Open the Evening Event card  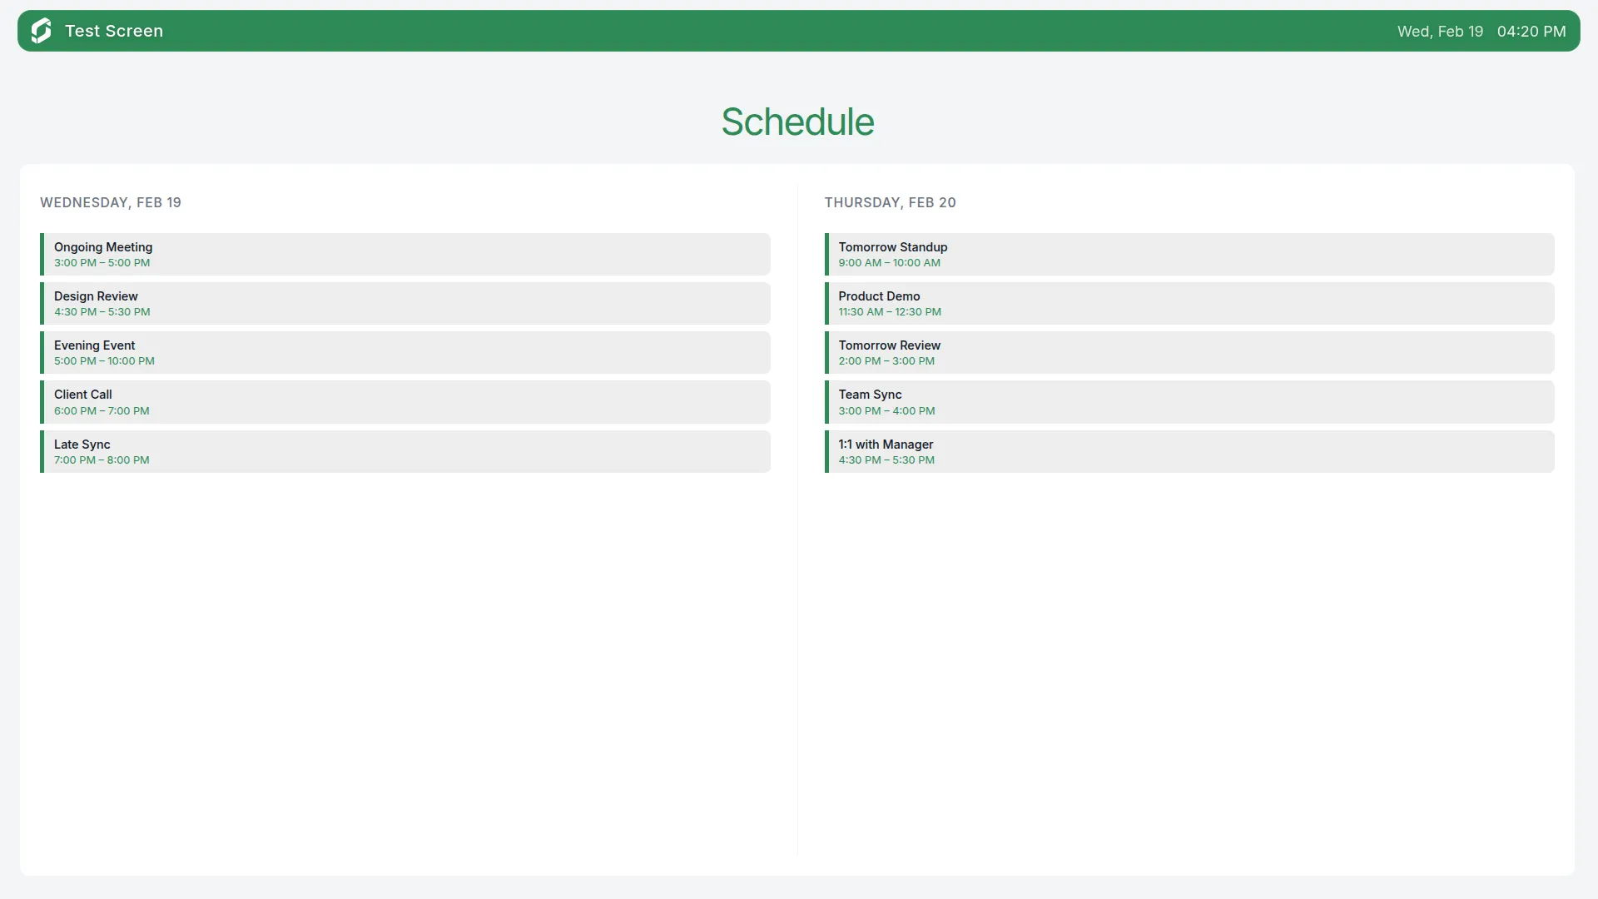click(x=405, y=352)
